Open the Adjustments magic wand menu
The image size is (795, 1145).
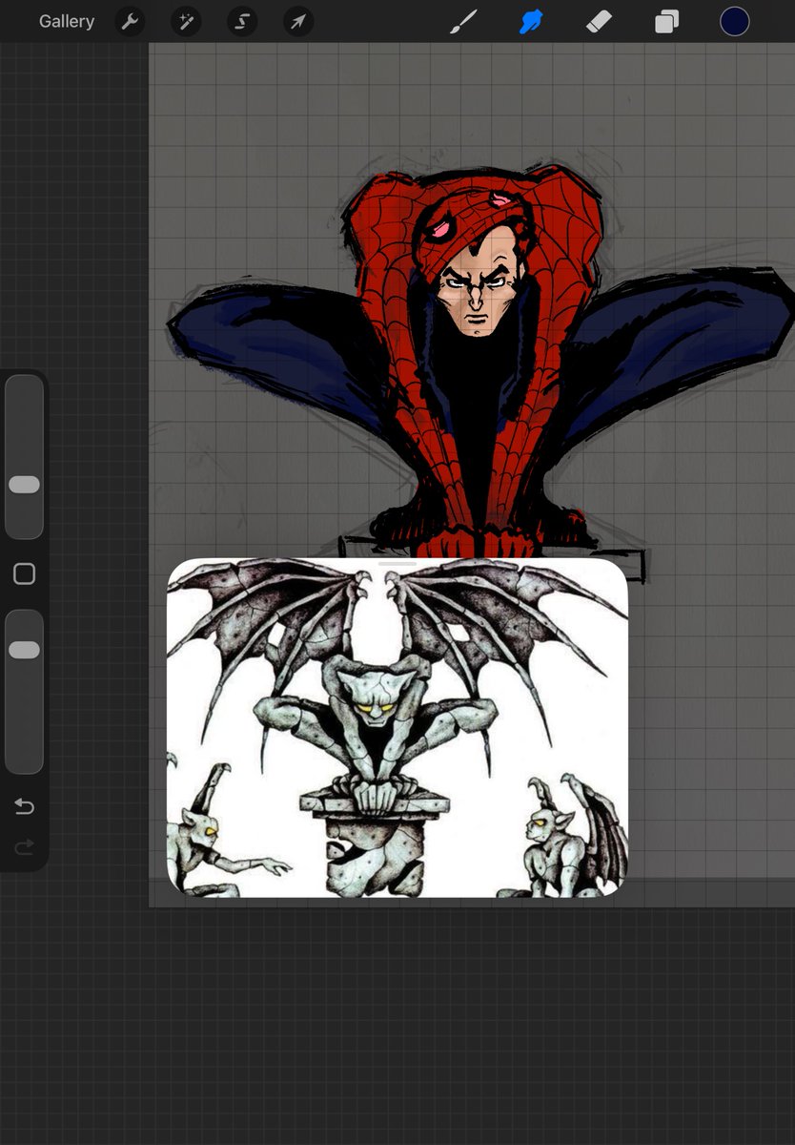[x=186, y=21]
